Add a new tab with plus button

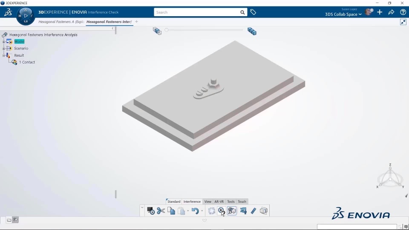click(136, 22)
